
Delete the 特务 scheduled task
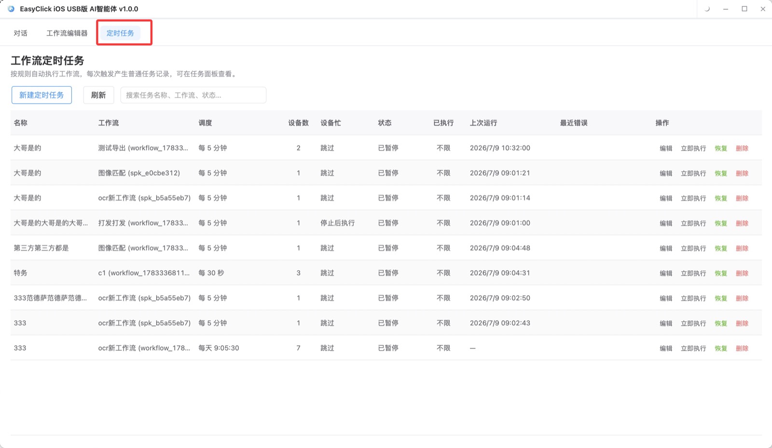pyautogui.click(x=742, y=273)
